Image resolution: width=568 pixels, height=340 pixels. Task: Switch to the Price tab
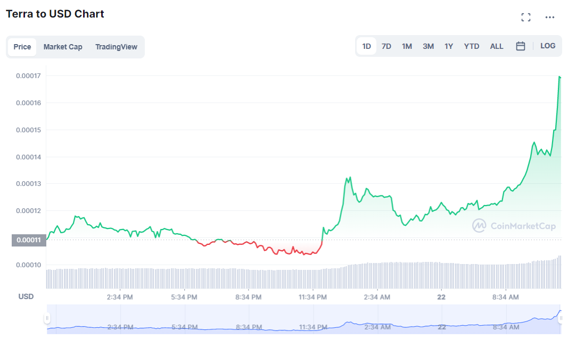coord(22,47)
